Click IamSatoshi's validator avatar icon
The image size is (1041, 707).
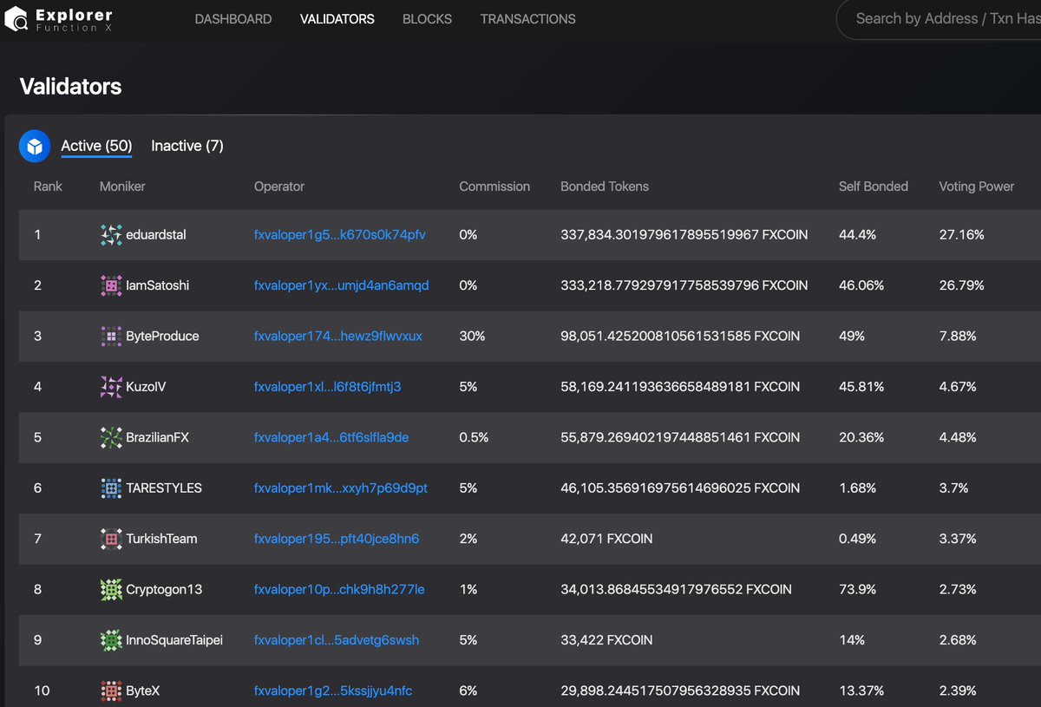(111, 285)
